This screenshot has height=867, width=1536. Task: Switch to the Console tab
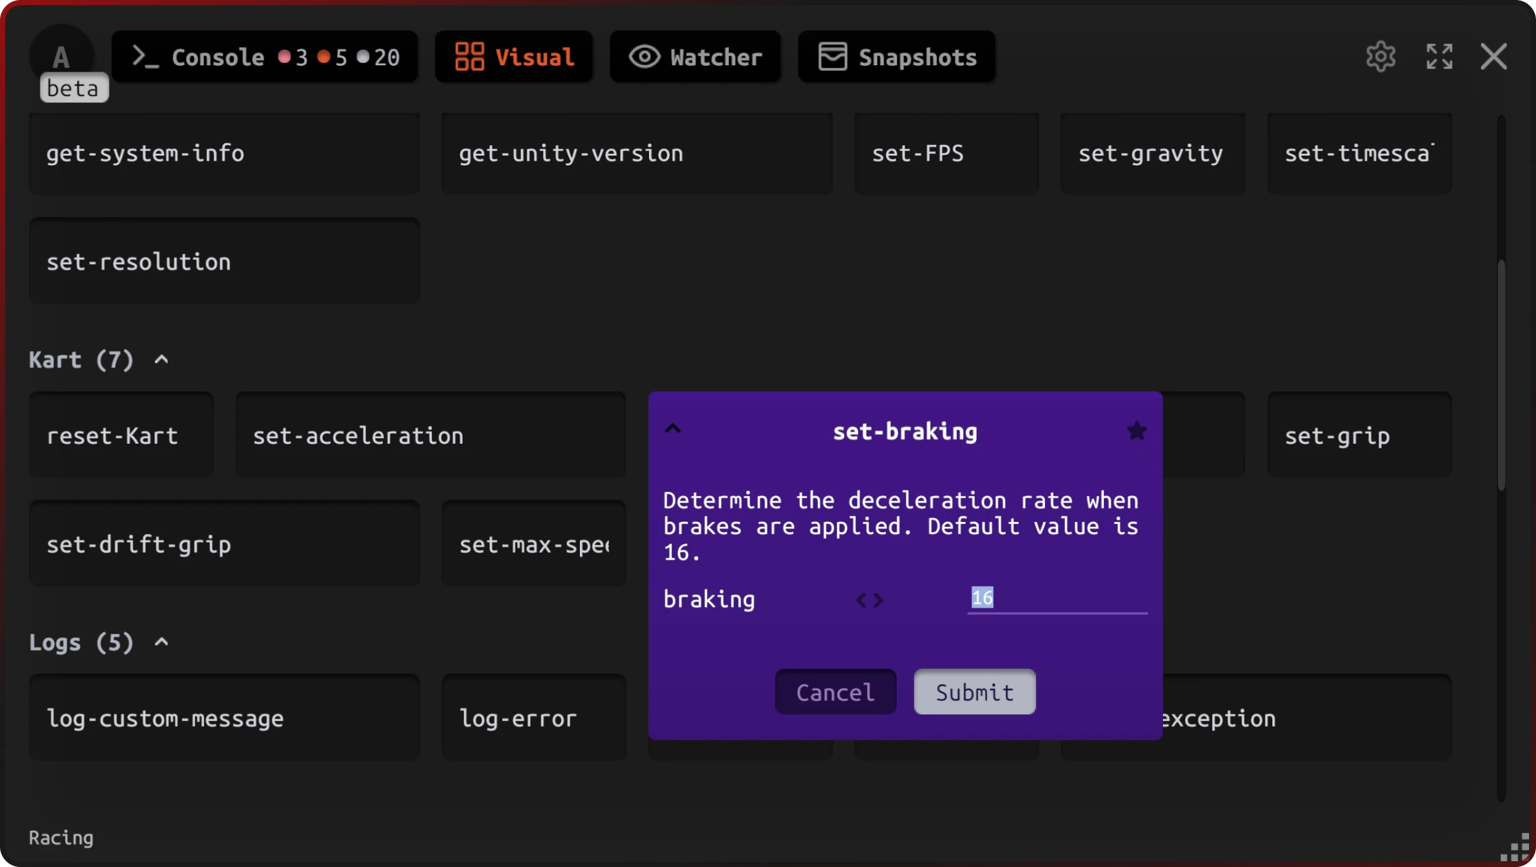265,57
